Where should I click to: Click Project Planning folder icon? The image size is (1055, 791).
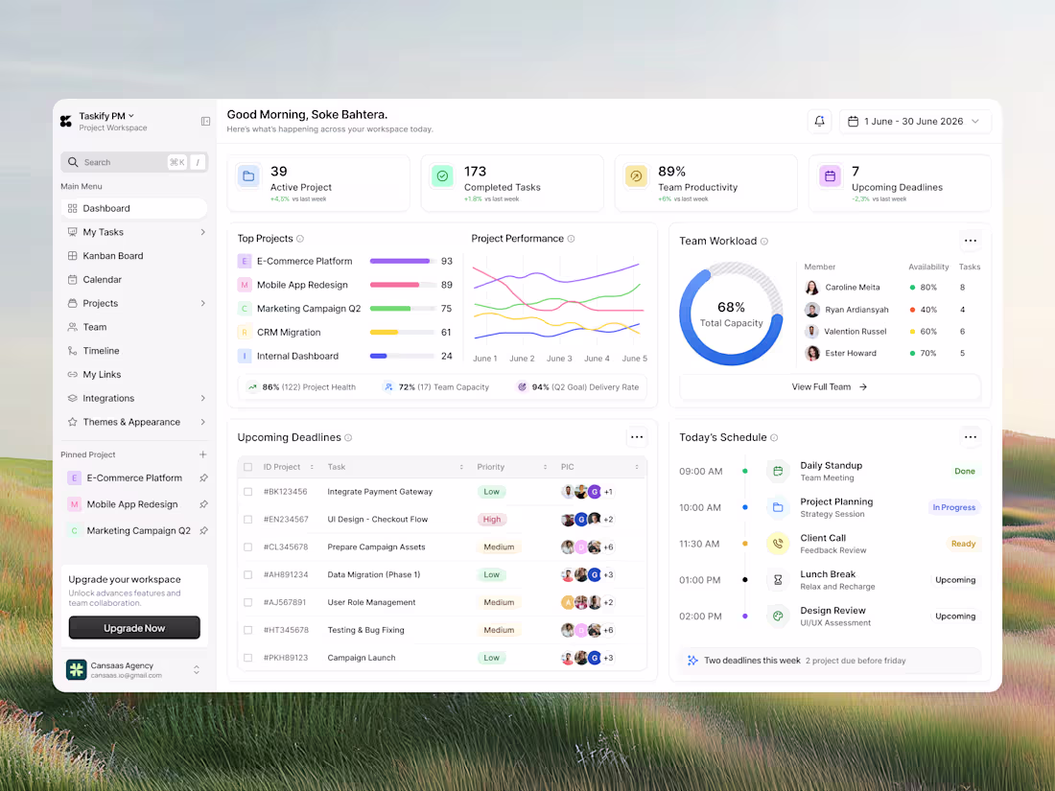coord(778,507)
